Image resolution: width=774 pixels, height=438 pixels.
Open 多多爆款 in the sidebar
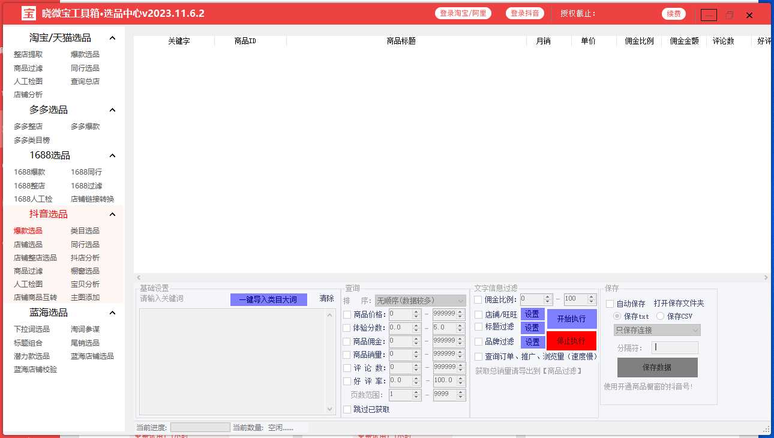pos(85,127)
